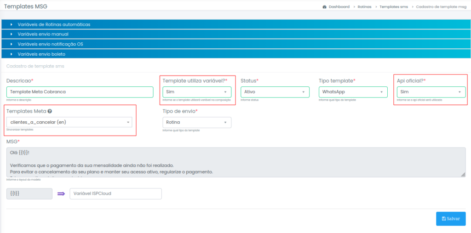
Task: Open Template utiliza variável dropdown
Action: click(x=197, y=92)
